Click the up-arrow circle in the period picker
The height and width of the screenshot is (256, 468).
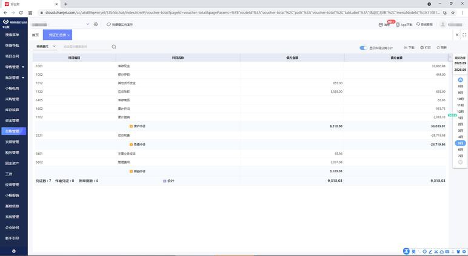[460, 79]
